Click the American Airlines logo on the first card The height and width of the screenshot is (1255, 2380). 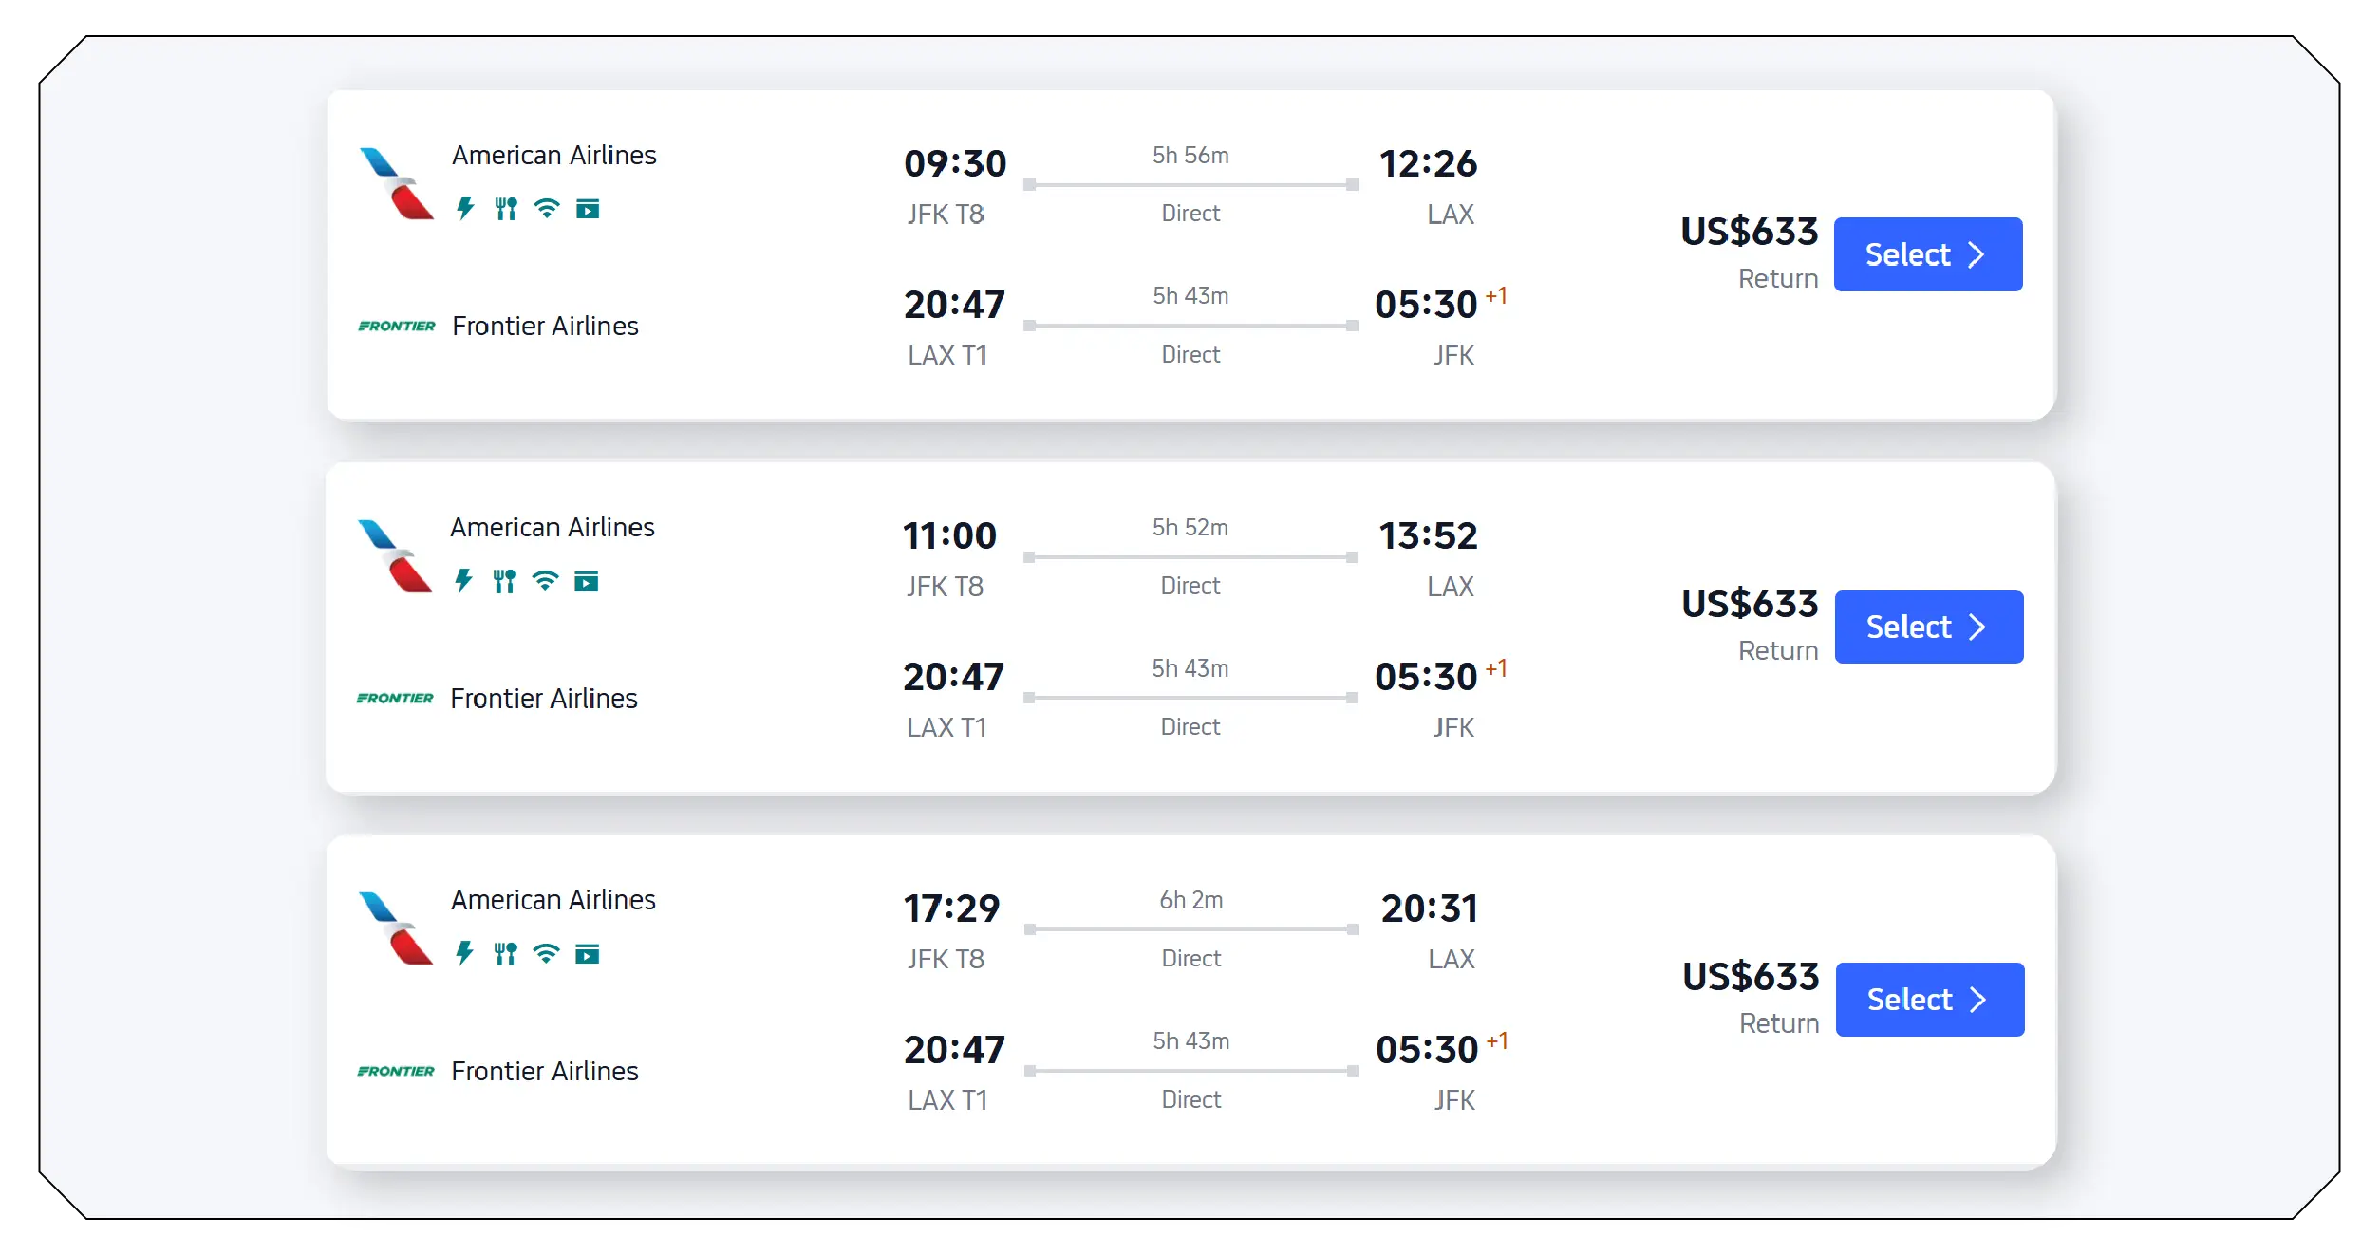394,180
